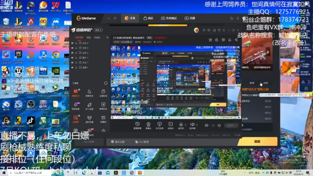Open the 手机投屏 phone mirroring source
The height and width of the screenshot is (176, 313).
[x=159, y=126]
